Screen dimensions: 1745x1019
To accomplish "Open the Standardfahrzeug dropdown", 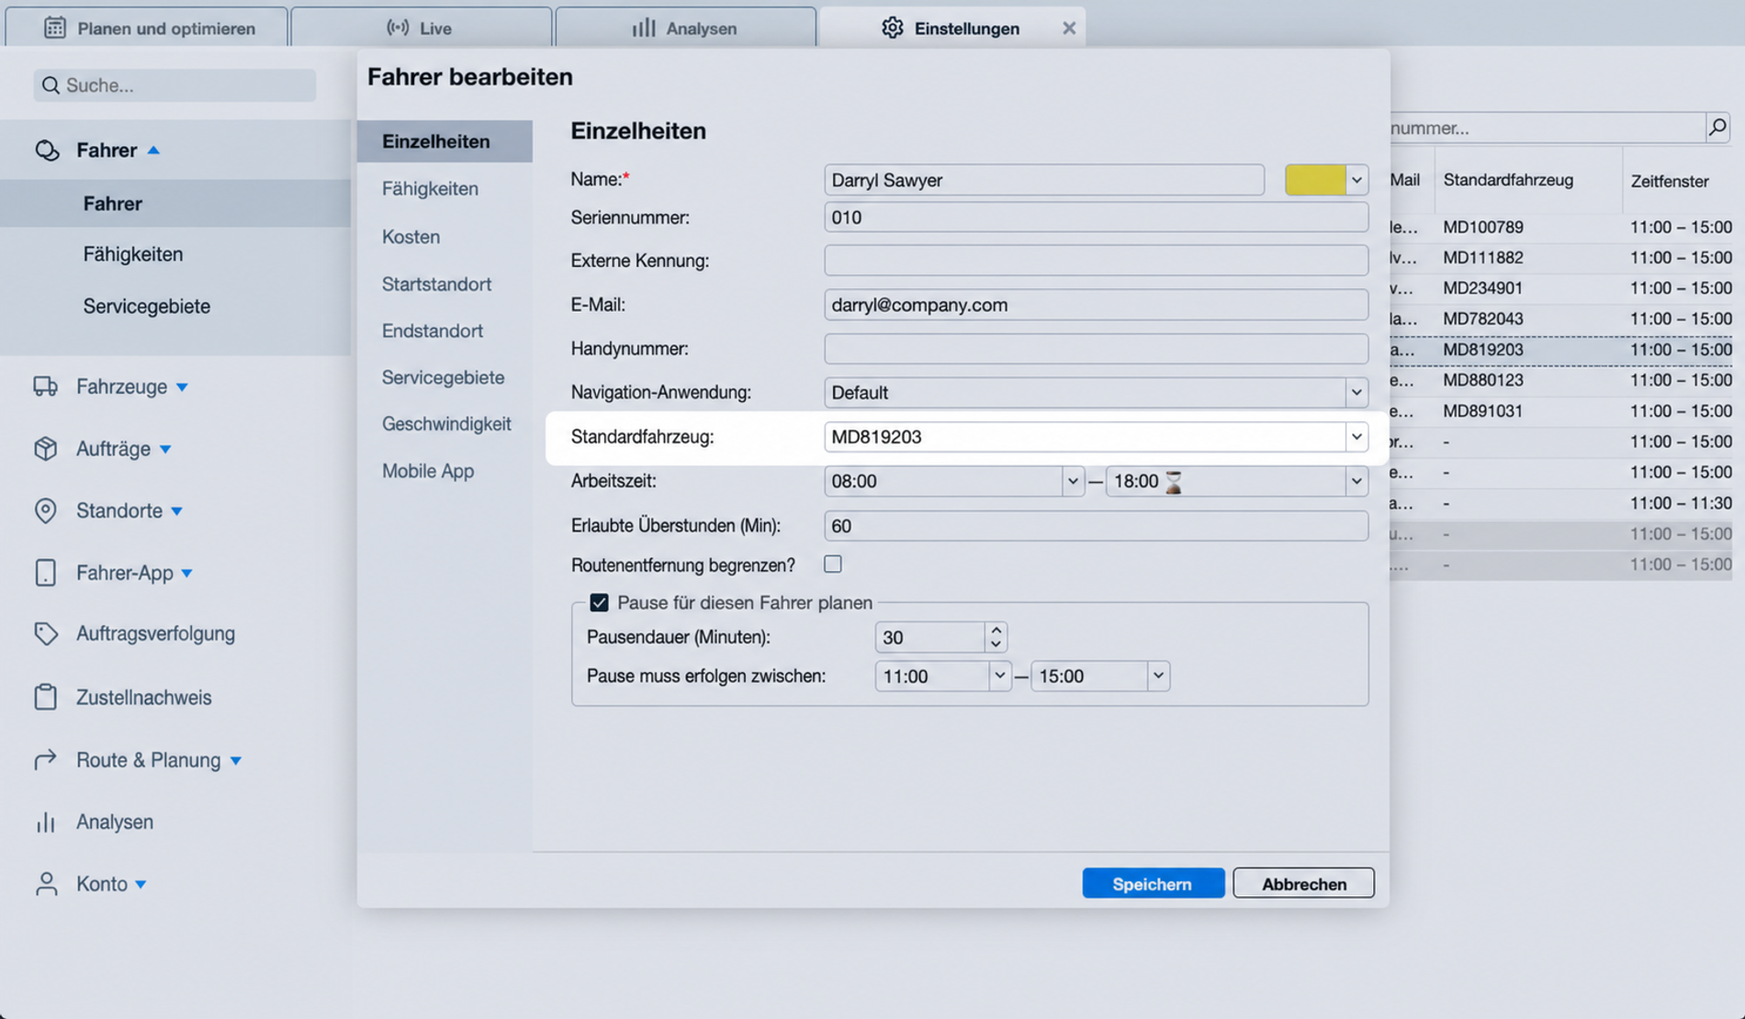I will [x=1356, y=437].
